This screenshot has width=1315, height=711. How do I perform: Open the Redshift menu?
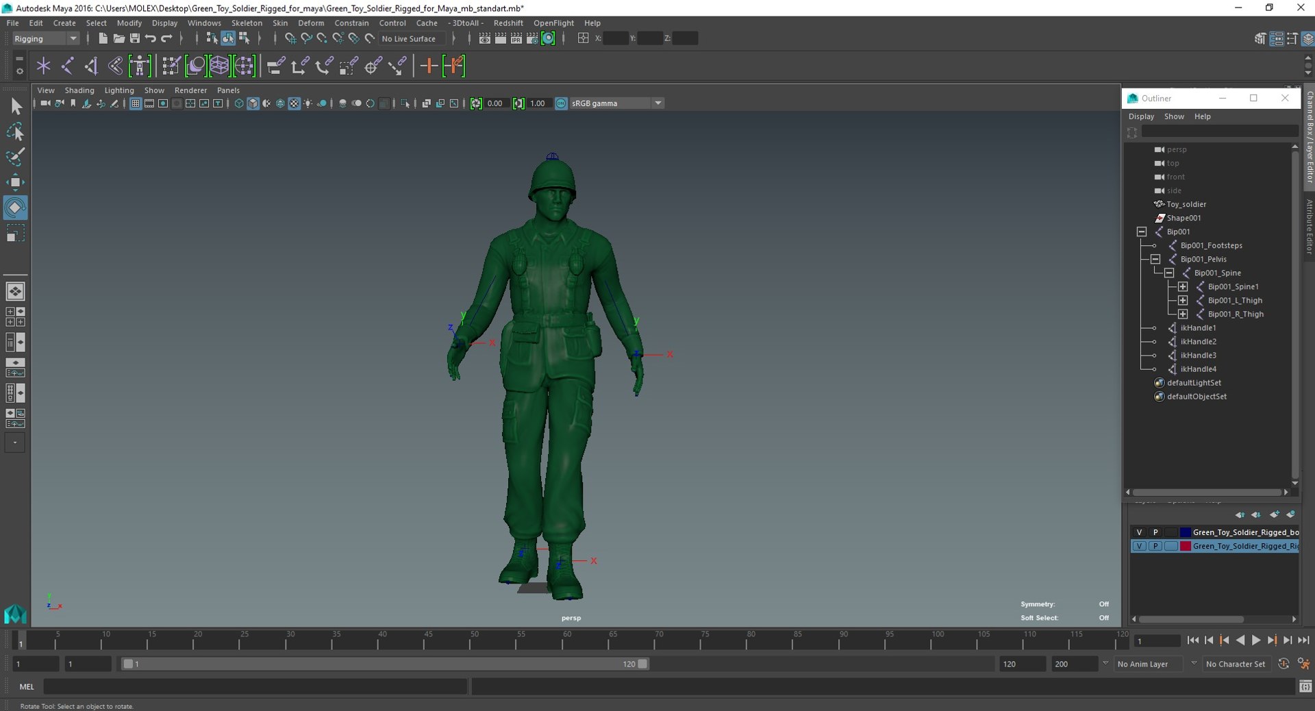click(508, 23)
